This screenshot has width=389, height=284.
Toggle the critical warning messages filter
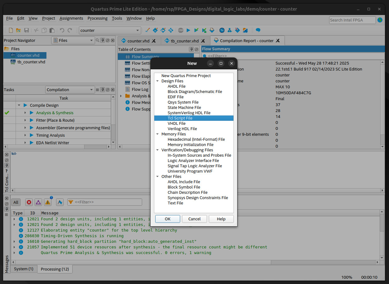38,202
